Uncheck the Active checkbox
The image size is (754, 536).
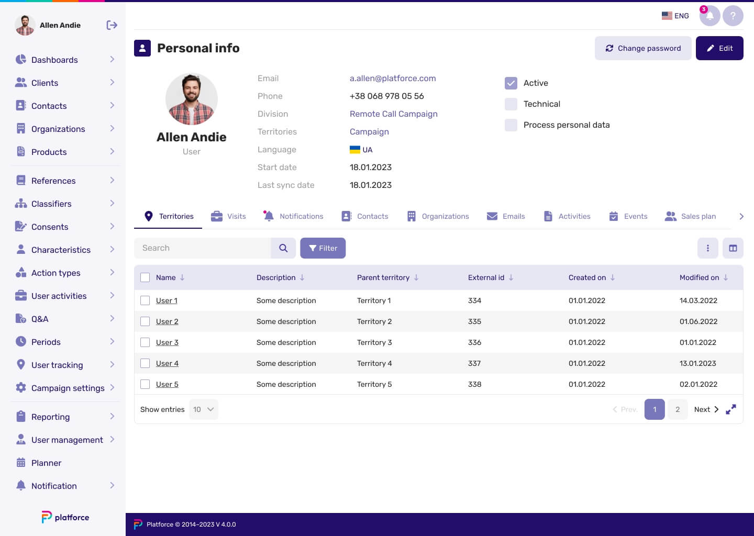coord(511,83)
